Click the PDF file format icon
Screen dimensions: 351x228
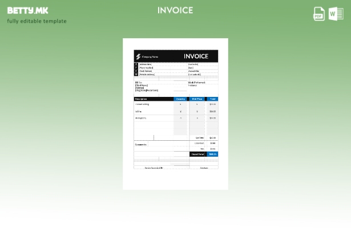(319, 14)
